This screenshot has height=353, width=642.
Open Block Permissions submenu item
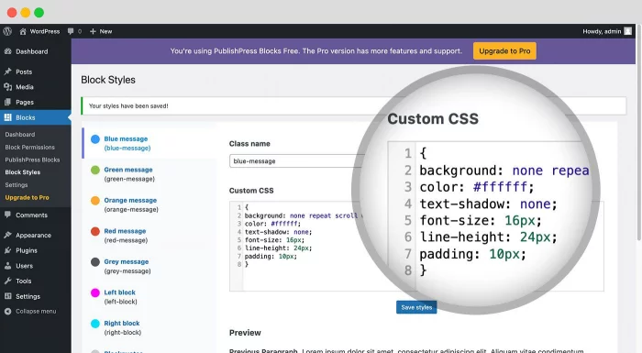tap(30, 147)
